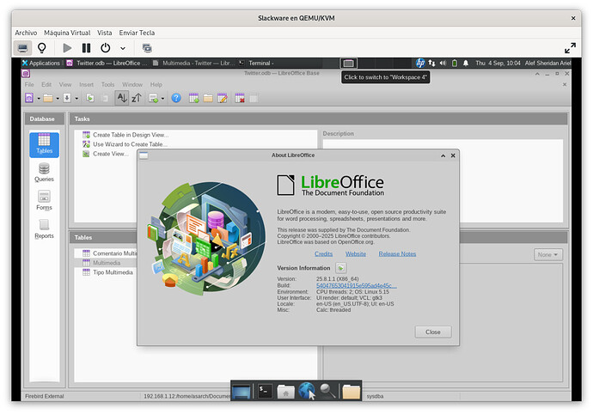The height and width of the screenshot is (414, 593).
Task: Click the new Form toolbar icon
Action: pos(153,98)
